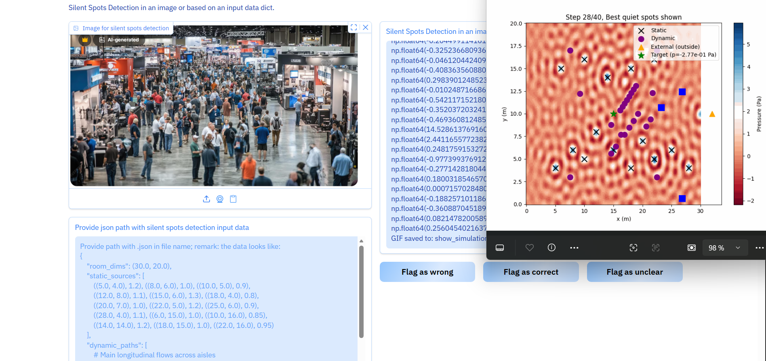Click the '"static_sources": [' line in the textbox
This screenshot has width=766, height=361.
pos(116,276)
